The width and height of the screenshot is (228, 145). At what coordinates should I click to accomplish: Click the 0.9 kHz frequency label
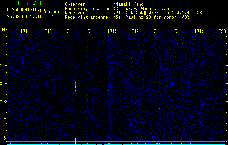coord(3,83)
